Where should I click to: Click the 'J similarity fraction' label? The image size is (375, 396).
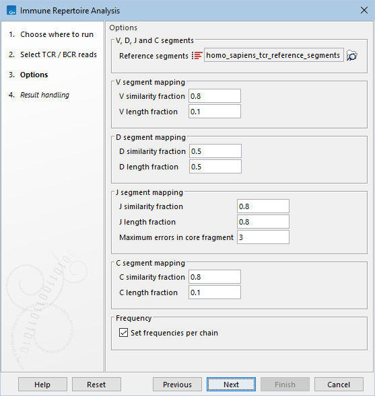click(x=151, y=206)
